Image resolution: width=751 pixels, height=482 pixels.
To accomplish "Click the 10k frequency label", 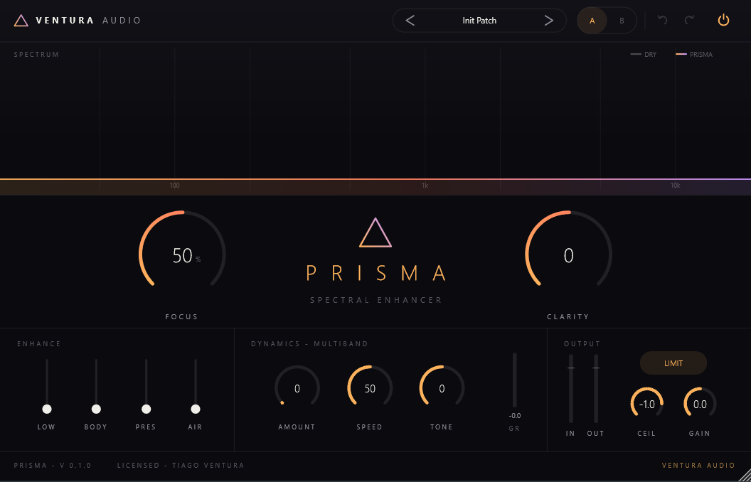I will (675, 186).
